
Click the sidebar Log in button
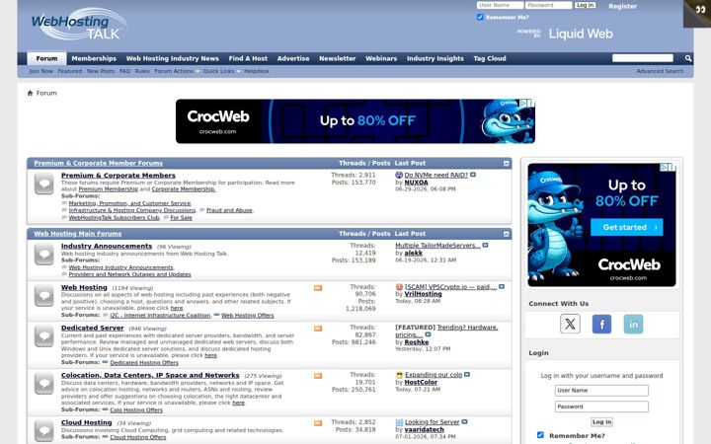[x=601, y=422]
